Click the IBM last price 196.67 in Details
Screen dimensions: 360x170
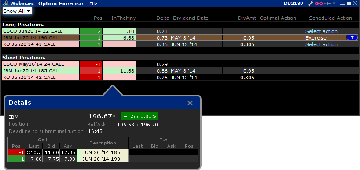click(x=100, y=116)
